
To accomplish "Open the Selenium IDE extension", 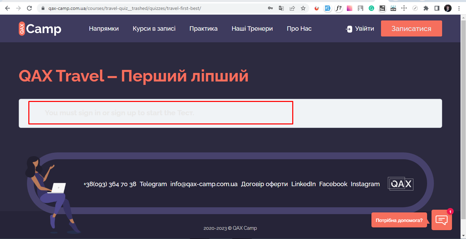I will point(382,8).
